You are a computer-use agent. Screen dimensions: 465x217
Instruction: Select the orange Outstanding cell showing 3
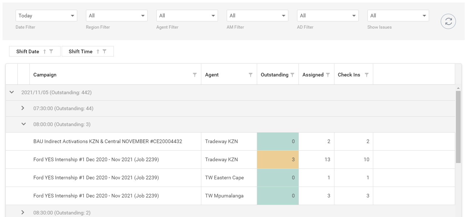click(x=278, y=159)
